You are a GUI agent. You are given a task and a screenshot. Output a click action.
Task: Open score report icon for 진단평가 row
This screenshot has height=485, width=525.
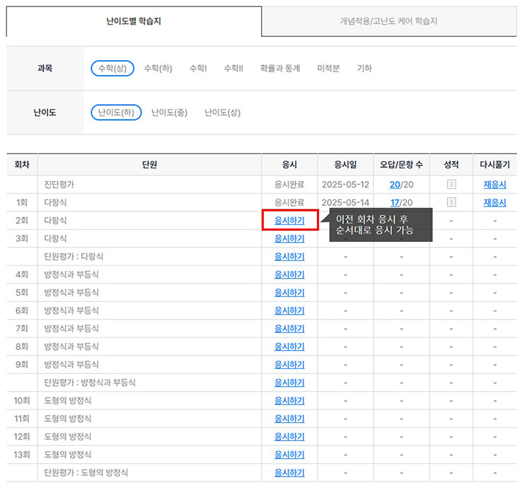pos(451,185)
